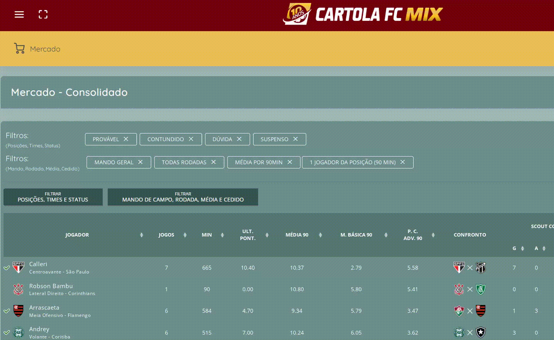The image size is (554, 340).
Task: Sort table by MIN column arrows
Action: [x=222, y=235]
